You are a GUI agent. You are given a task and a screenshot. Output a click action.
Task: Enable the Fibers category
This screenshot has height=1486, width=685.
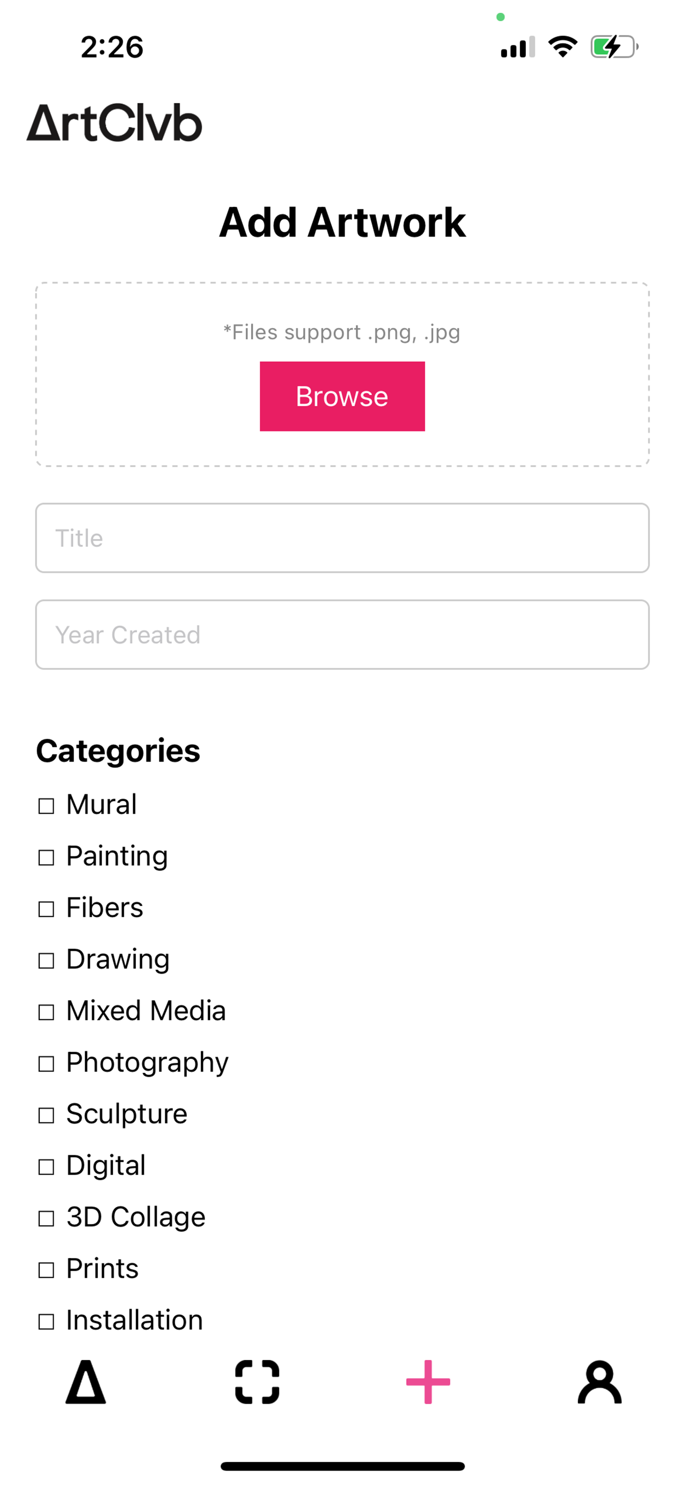coord(46,909)
